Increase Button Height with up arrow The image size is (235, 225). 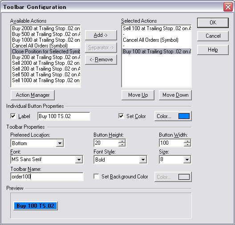(x=122, y=141)
